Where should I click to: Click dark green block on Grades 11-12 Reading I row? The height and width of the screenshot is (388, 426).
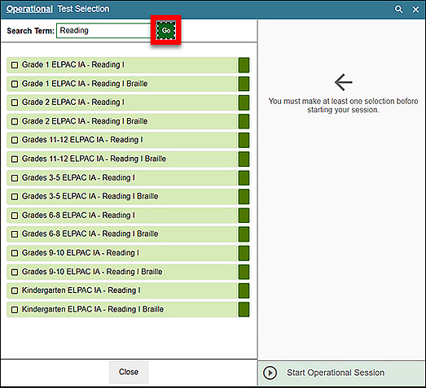pos(244,140)
